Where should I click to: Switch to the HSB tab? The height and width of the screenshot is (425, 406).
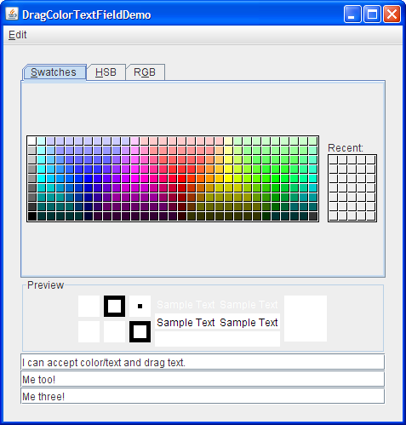point(106,72)
